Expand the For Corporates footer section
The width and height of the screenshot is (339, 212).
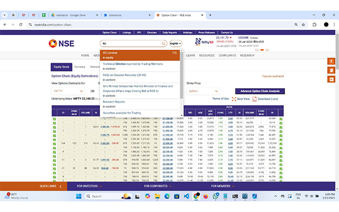(158, 186)
